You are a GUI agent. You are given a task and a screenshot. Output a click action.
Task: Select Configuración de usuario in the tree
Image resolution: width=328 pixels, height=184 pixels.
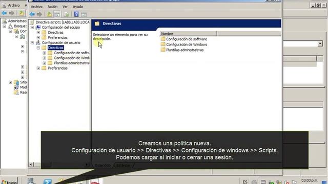click(61, 42)
